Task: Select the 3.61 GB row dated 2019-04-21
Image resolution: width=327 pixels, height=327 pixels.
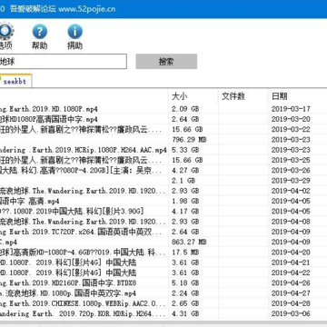Action: pos(163,263)
